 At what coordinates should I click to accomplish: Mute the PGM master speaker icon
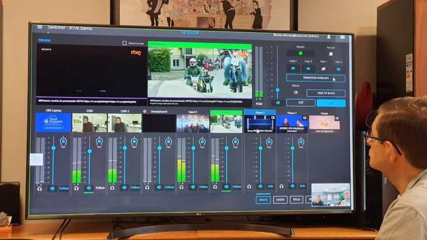pos(278,103)
